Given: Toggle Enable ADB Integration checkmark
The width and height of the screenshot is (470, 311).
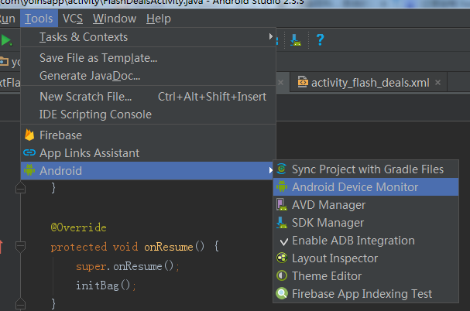Looking at the screenshot, I should pyautogui.click(x=283, y=241).
